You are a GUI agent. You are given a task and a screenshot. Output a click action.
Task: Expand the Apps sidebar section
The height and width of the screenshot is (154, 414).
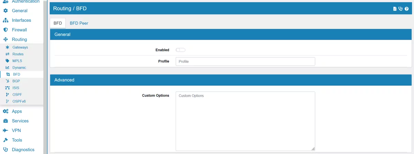[x=17, y=111]
